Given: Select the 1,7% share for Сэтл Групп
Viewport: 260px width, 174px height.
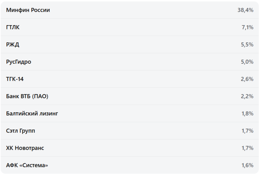Looking at the screenshot, I should coord(247,131).
